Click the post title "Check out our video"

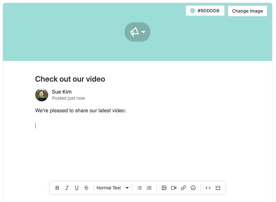[x=70, y=79]
